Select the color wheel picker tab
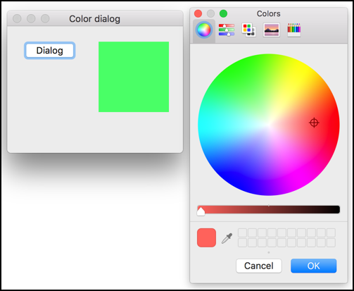Image resolution: width=354 pixels, height=291 pixels. [x=204, y=30]
